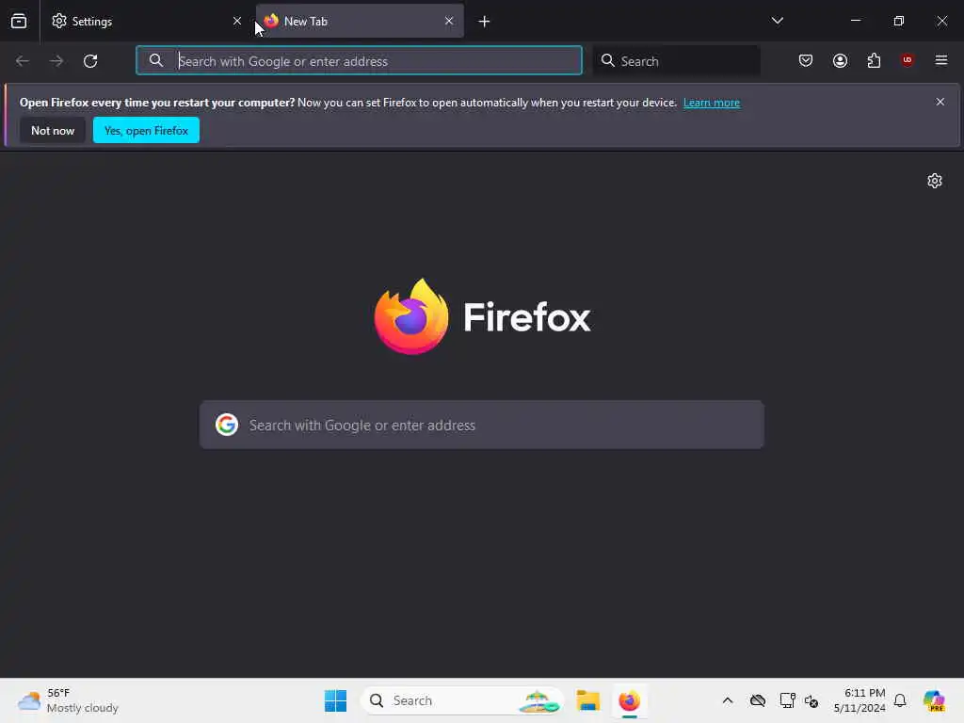
Task: Focus the address bar field
Action: tap(359, 61)
